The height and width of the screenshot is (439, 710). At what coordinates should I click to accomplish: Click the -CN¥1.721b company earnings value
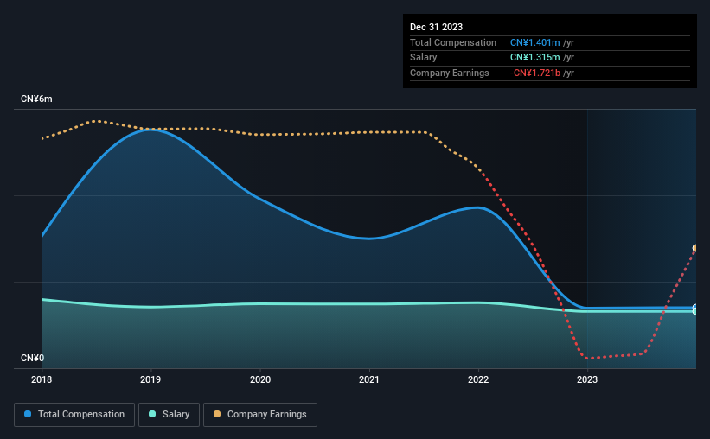(534, 73)
